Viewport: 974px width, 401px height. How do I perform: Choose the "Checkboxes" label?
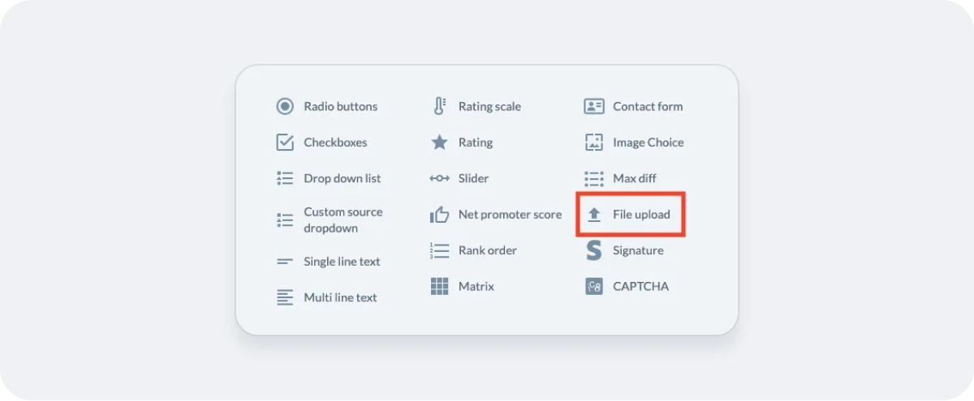coord(335,143)
